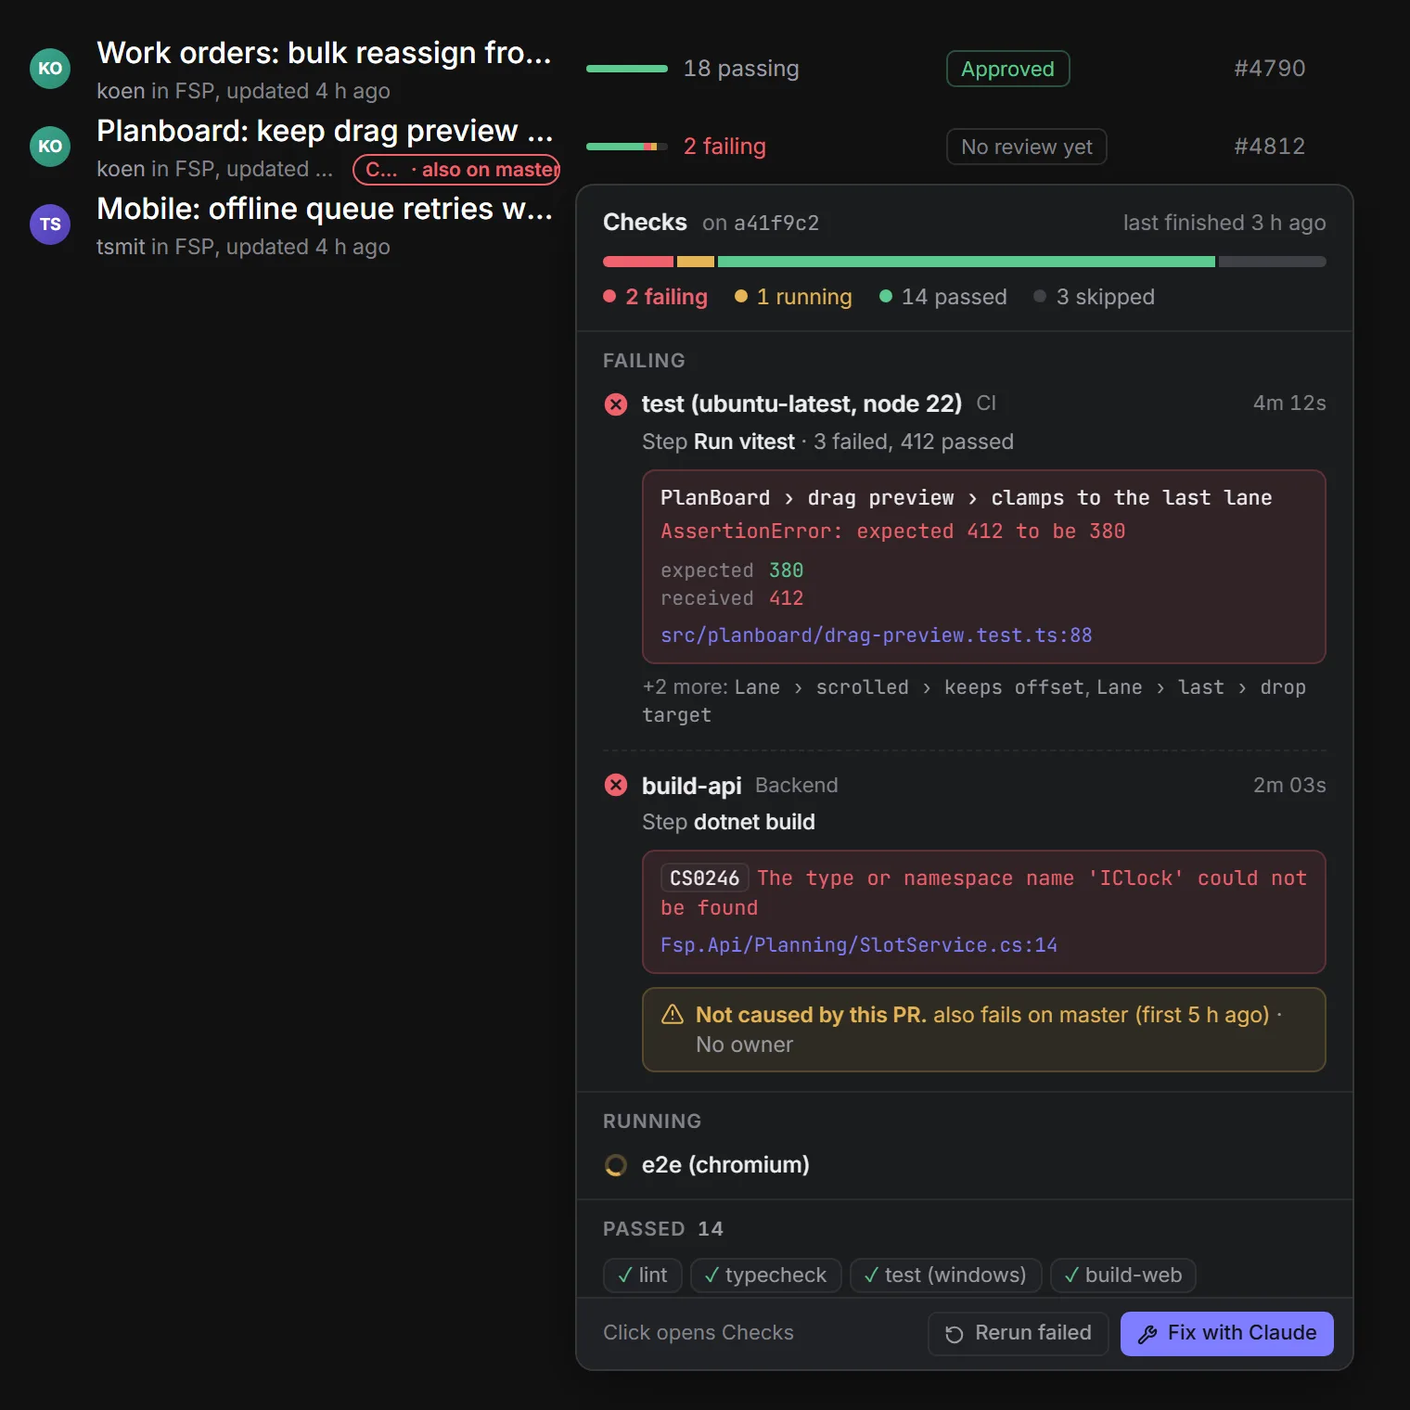Click pull request number #4812
Image resolution: width=1410 pixels, height=1410 pixels.
tap(1269, 147)
